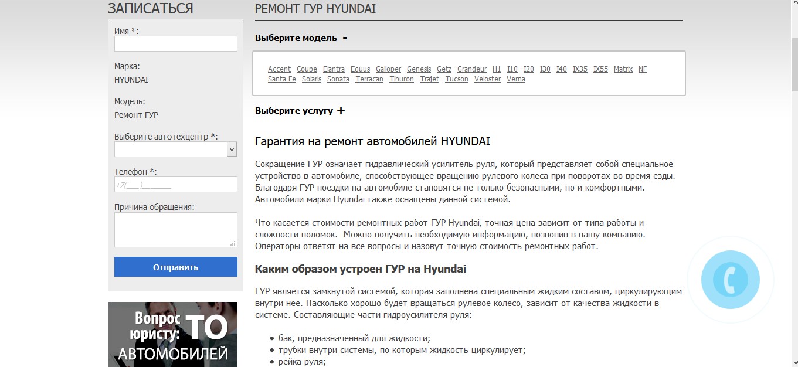Click the 'ЗАПИСАТЬСЯ' form heading
This screenshot has width=798, height=367.
[151, 9]
